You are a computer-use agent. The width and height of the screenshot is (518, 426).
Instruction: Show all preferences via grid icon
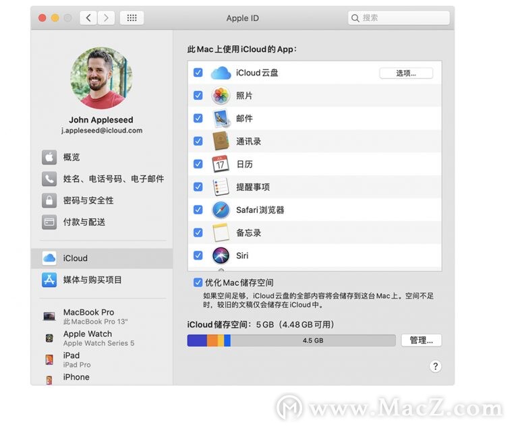[132, 18]
